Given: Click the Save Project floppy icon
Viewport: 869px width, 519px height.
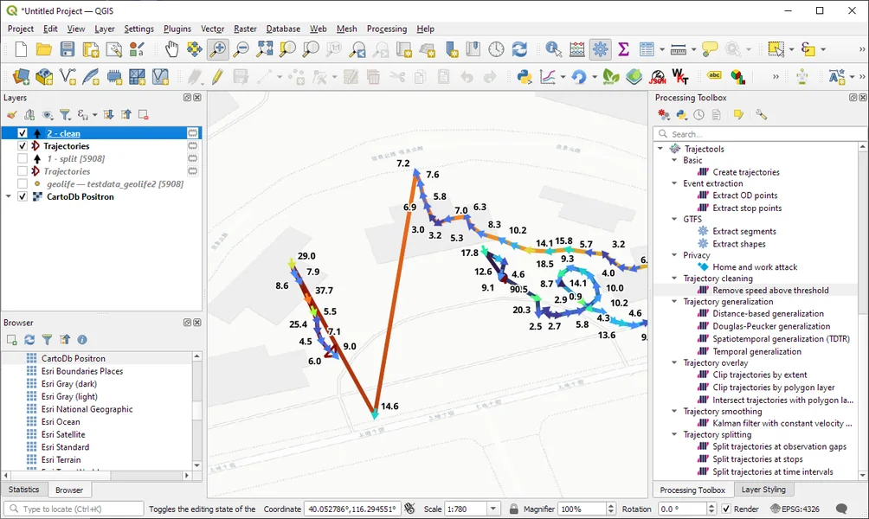Looking at the screenshot, I should click(67, 49).
